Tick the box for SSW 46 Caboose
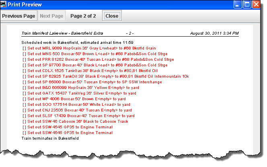 (x=25, y=121)
